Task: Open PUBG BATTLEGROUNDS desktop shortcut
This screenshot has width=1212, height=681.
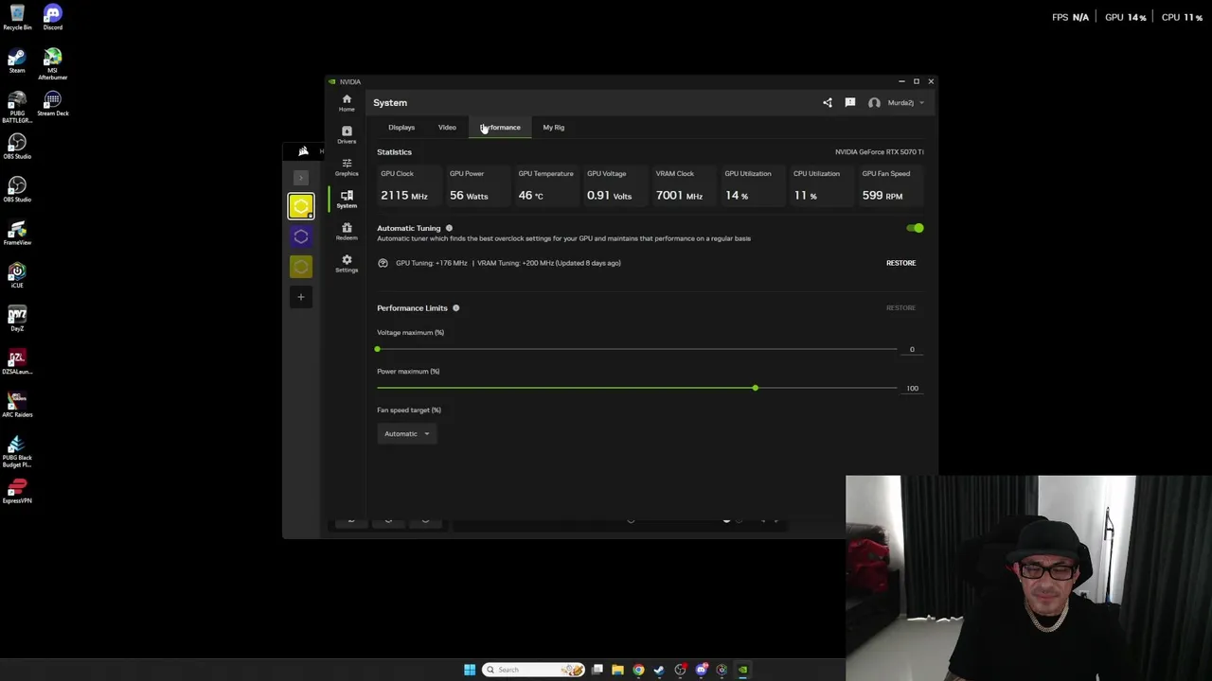Action: pyautogui.click(x=17, y=107)
